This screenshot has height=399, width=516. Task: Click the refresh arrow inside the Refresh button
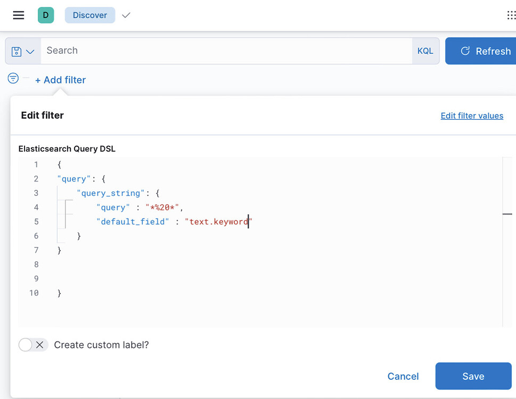click(x=465, y=51)
